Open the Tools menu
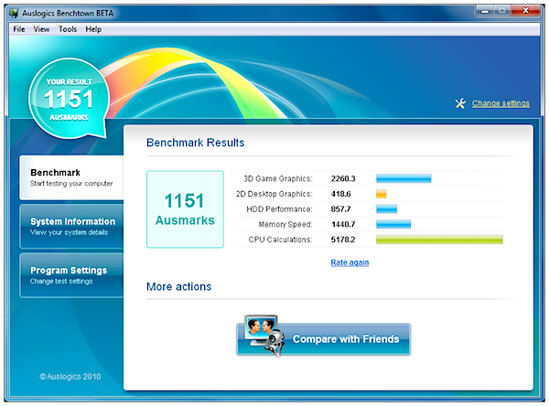The width and height of the screenshot is (549, 406). [x=68, y=29]
